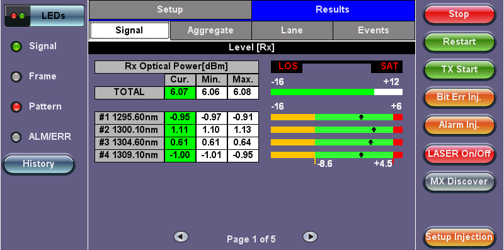The image size is (504, 250).
Task: Select the Signal sub-tab
Action: (x=130, y=30)
